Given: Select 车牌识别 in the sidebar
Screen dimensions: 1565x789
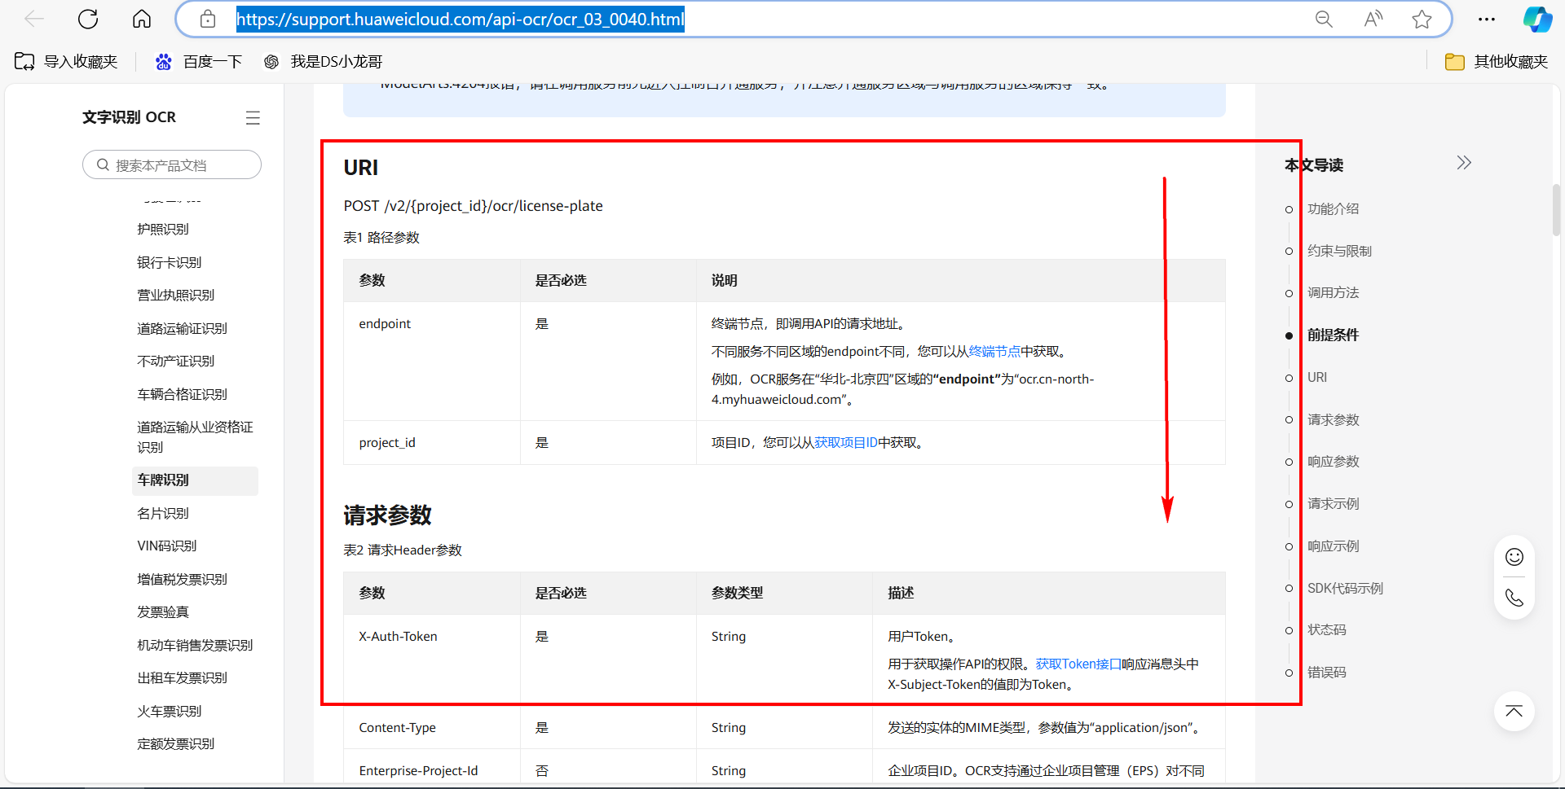Looking at the screenshot, I should (x=162, y=480).
